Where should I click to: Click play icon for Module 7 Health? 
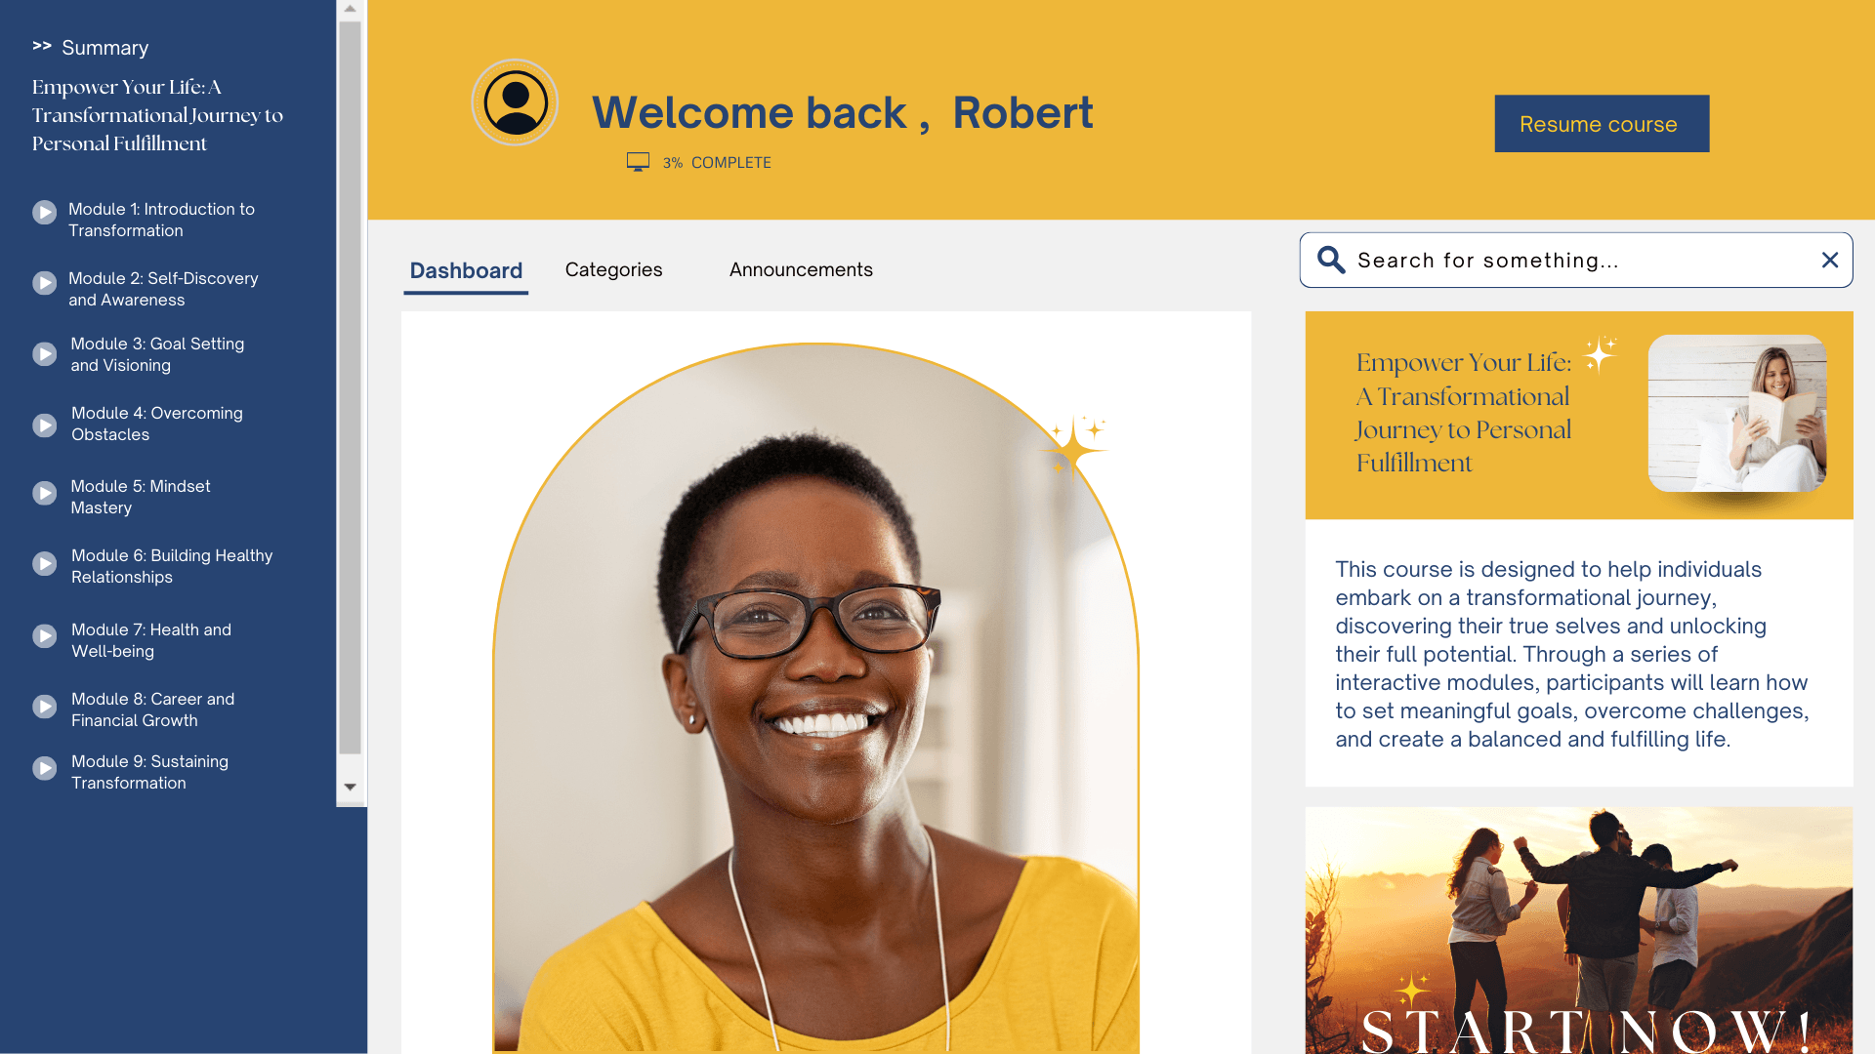tap(45, 636)
